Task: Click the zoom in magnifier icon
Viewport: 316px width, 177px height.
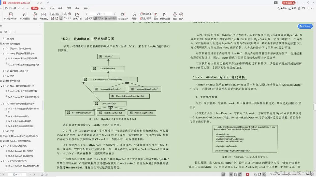Action: 70,14
